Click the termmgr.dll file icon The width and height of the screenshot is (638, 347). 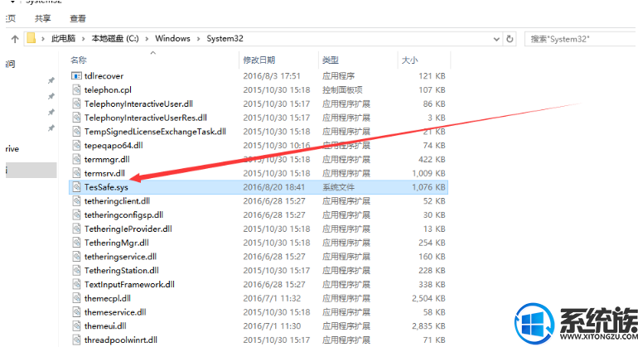coord(76,159)
